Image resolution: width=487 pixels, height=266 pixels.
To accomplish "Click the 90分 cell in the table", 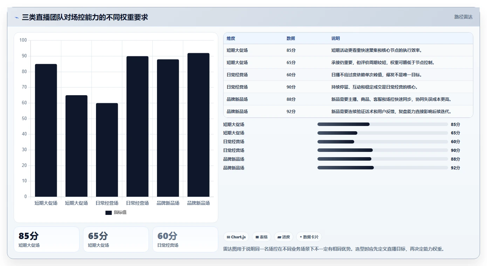I will tap(291, 87).
